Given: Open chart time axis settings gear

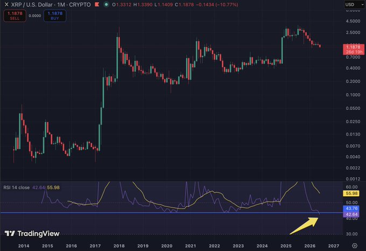Looking at the screenshot, I should point(355,246).
